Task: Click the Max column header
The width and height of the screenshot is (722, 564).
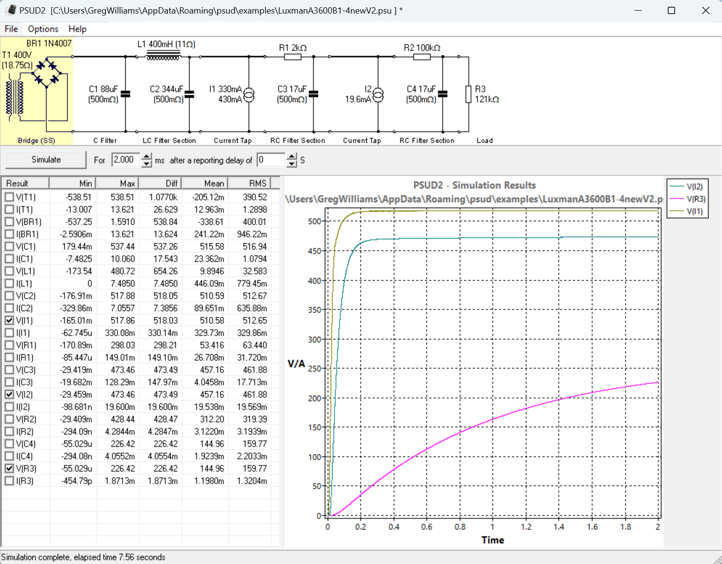Action: pyautogui.click(x=118, y=183)
